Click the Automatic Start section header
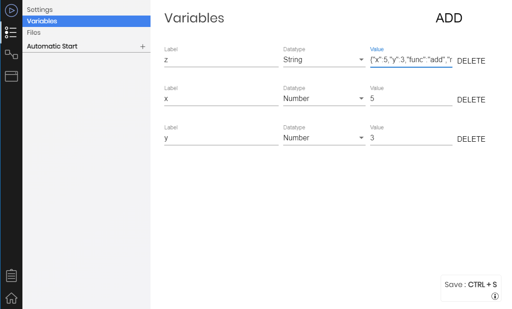This screenshot has height=309, width=512. (52, 46)
